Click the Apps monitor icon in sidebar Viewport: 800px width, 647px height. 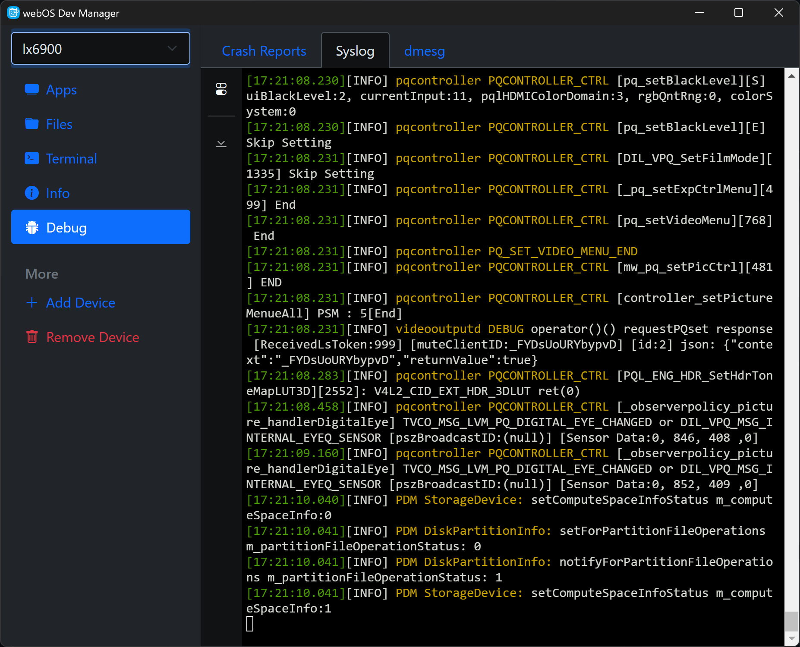click(x=32, y=90)
